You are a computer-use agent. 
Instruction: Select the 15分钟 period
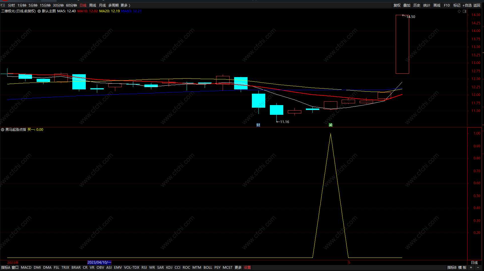45,5
